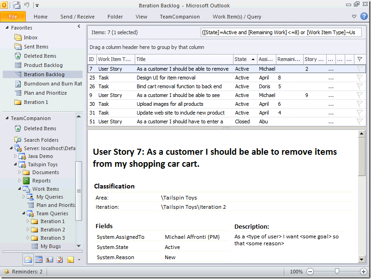Switch to Contacts using the navigation icon
Screen dimensions: 371x279
tap(49, 260)
